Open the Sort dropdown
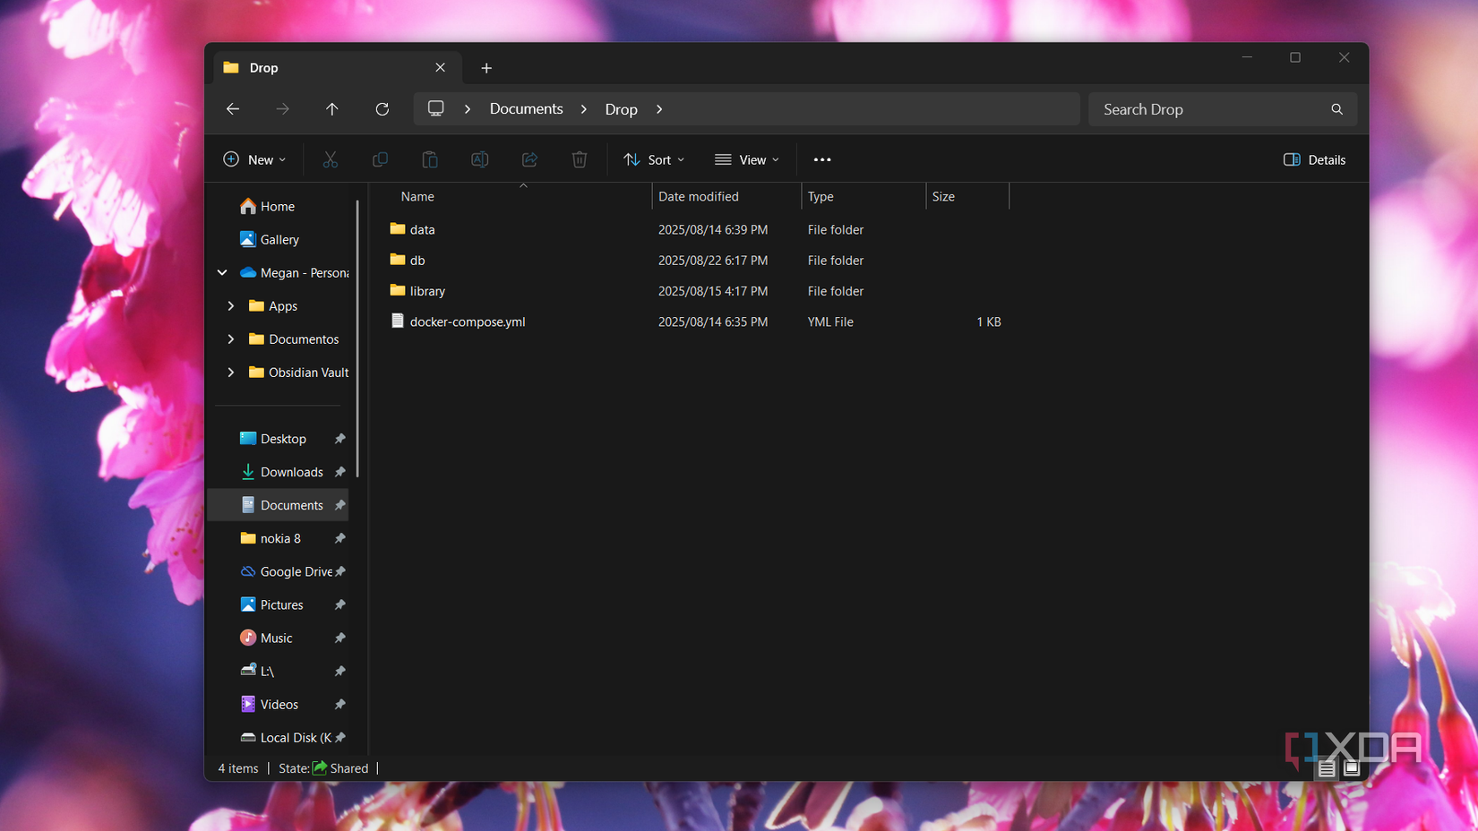This screenshot has width=1478, height=831. (653, 159)
